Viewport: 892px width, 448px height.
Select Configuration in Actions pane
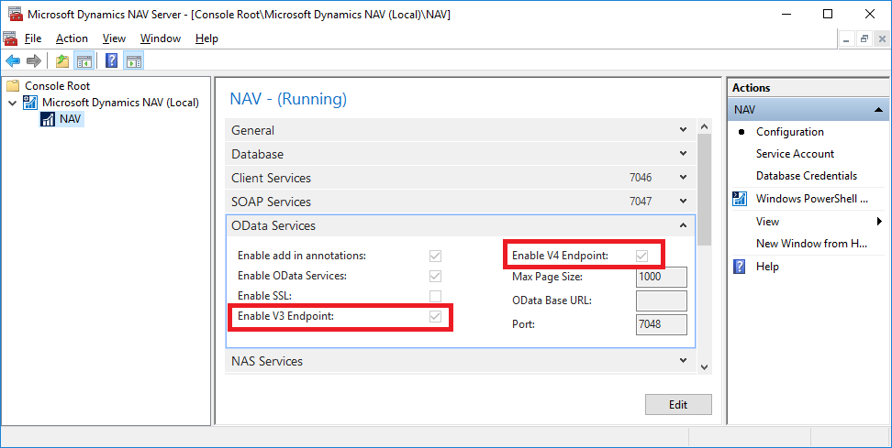point(789,132)
